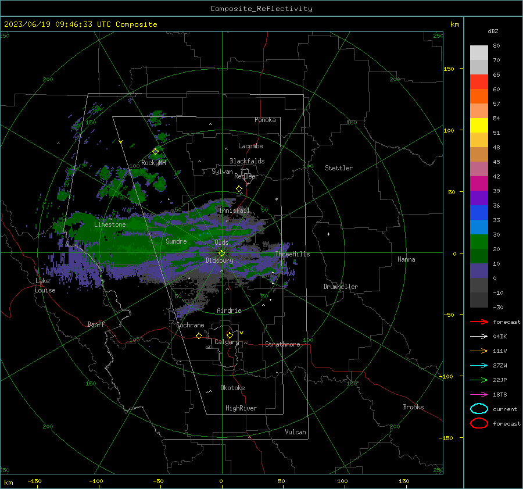Click the Hanna label
The width and height of the screenshot is (523, 489).
tap(406, 259)
